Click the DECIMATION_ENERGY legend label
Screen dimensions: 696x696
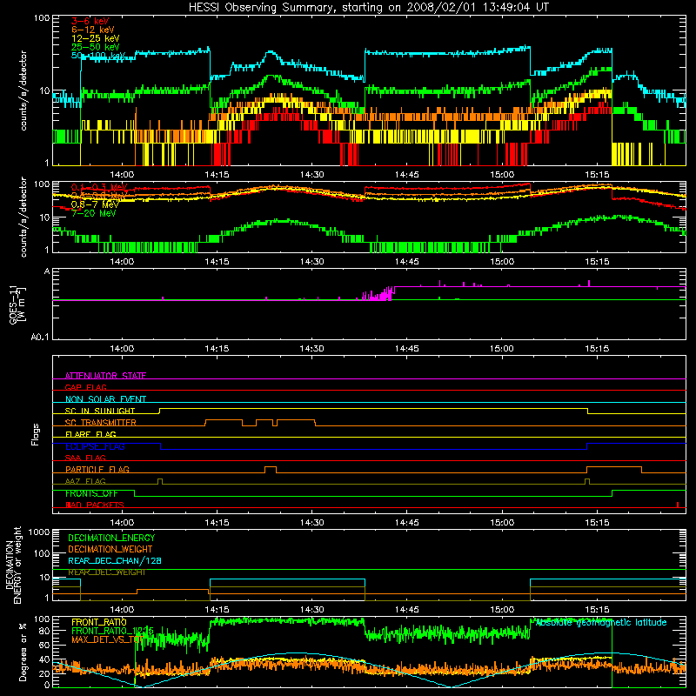pyautogui.click(x=111, y=538)
